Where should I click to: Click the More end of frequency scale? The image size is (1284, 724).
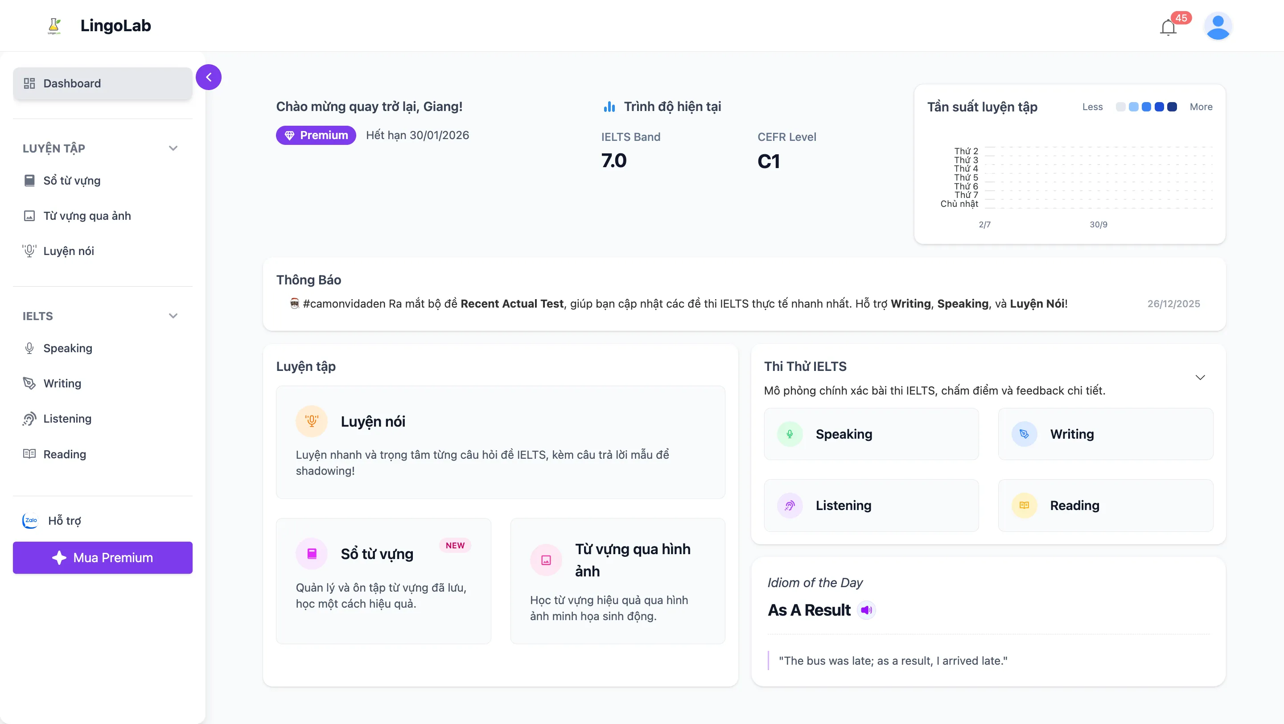coord(1201,107)
